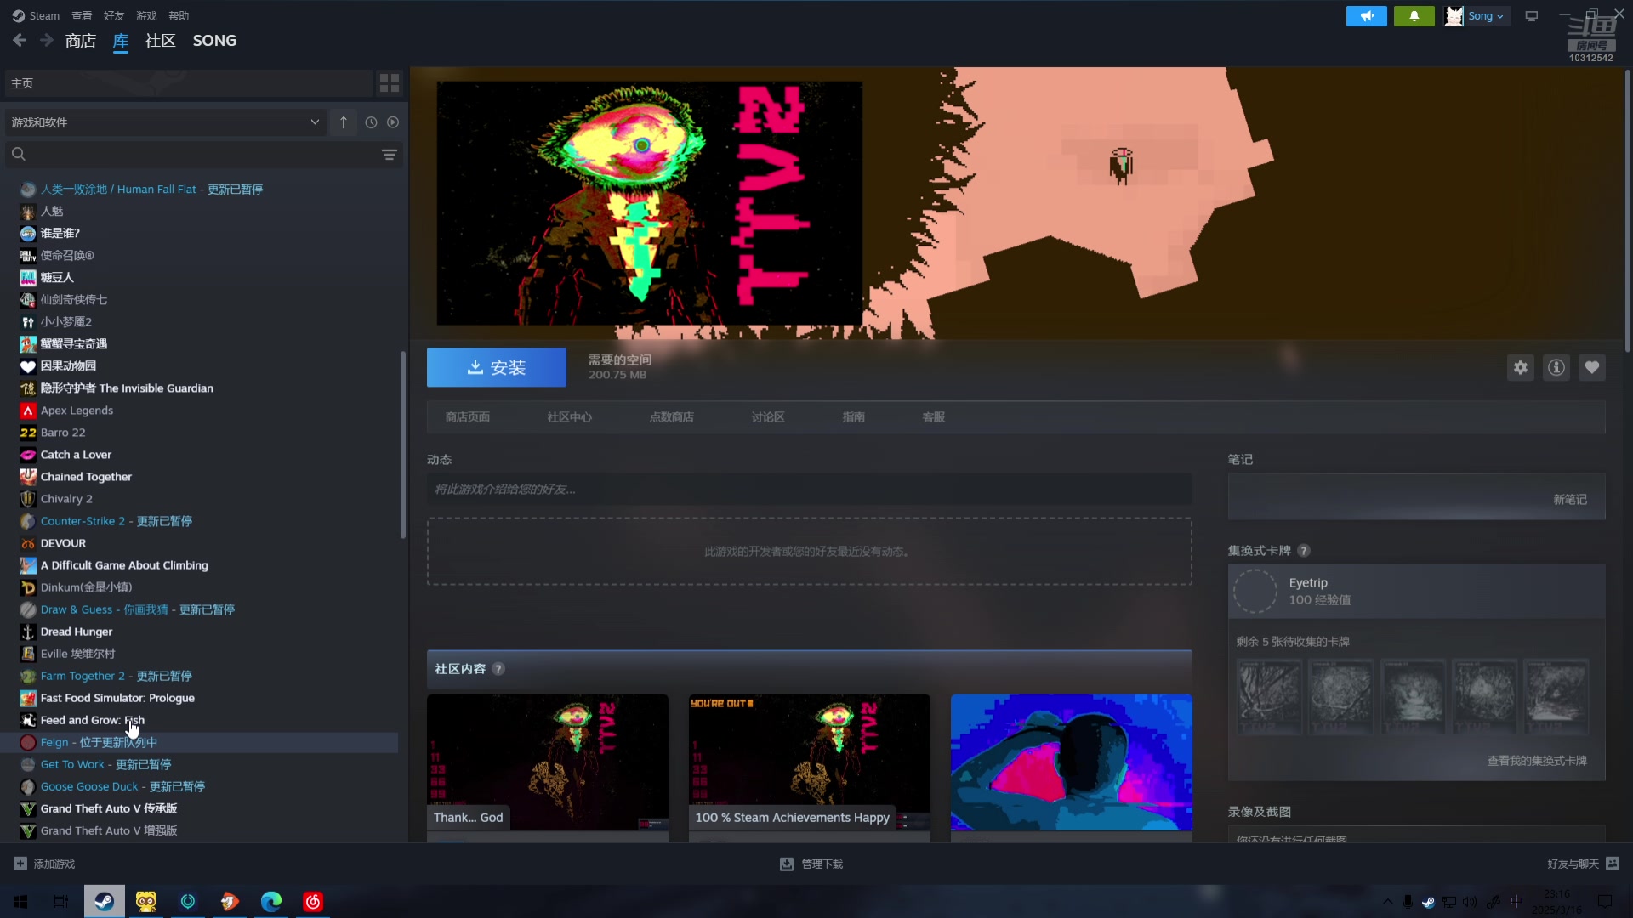
Task: Show game info circle icon
Action: coord(1556,367)
